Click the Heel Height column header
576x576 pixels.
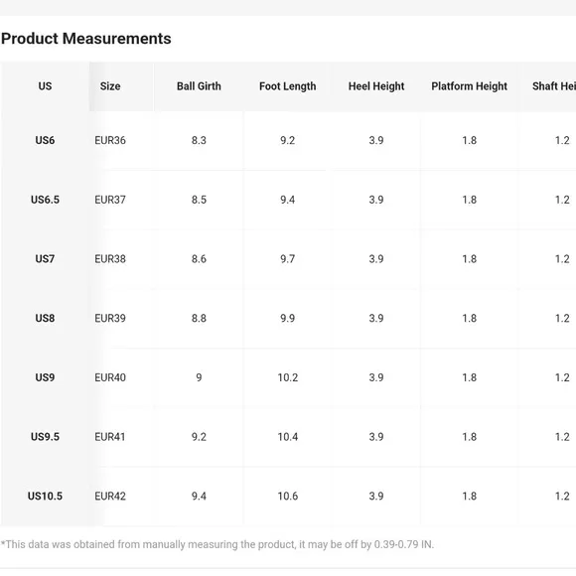click(376, 86)
